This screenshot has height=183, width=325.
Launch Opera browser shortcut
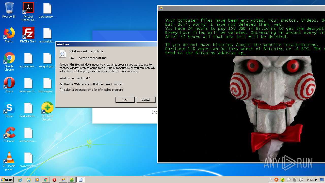(x=9, y=85)
